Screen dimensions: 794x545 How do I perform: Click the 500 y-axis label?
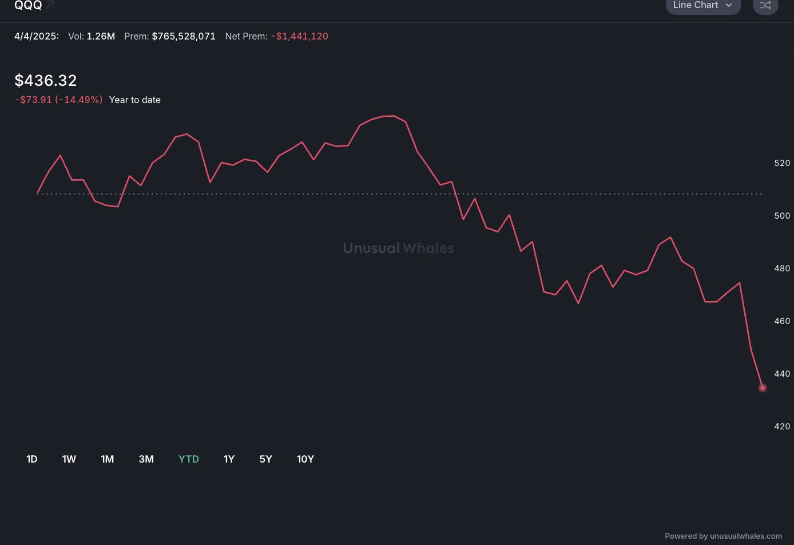pyautogui.click(x=782, y=216)
